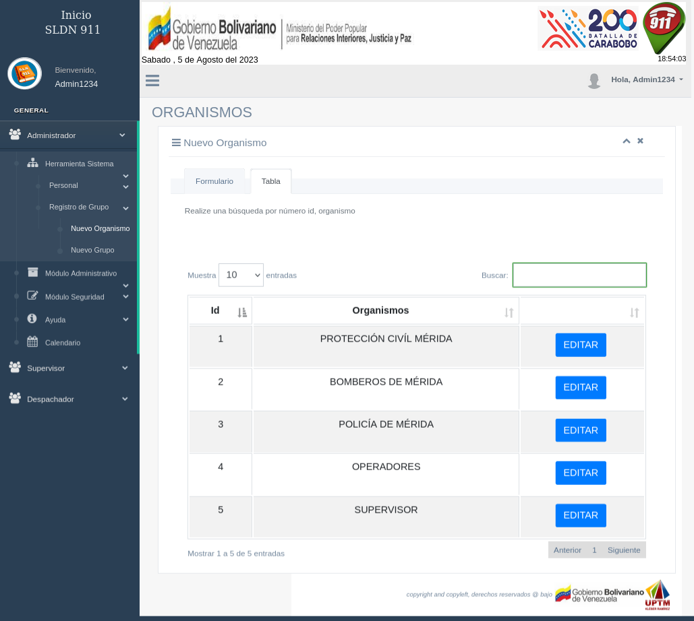Screen dimensions: 694x621
Task: Collapse the Nuevo Organismo panel chevron
Action: click(626, 141)
